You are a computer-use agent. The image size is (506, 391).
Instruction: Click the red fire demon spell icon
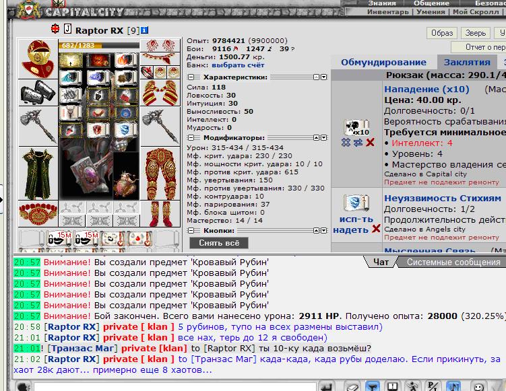[x=98, y=61]
